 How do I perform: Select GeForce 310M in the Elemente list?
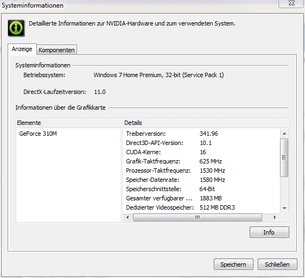tap(38, 134)
